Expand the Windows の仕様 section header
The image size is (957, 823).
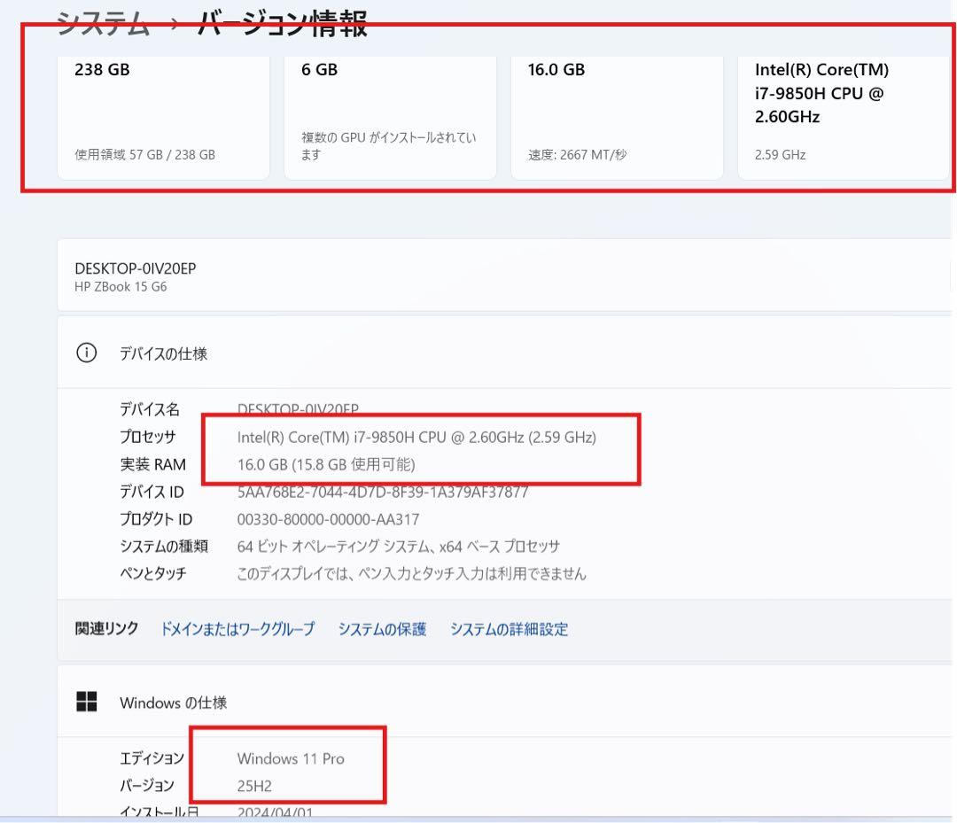(x=504, y=702)
